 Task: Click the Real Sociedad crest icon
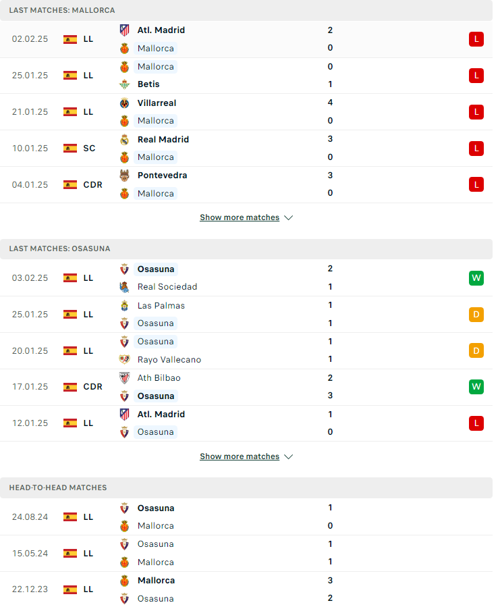tap(124, 287)
